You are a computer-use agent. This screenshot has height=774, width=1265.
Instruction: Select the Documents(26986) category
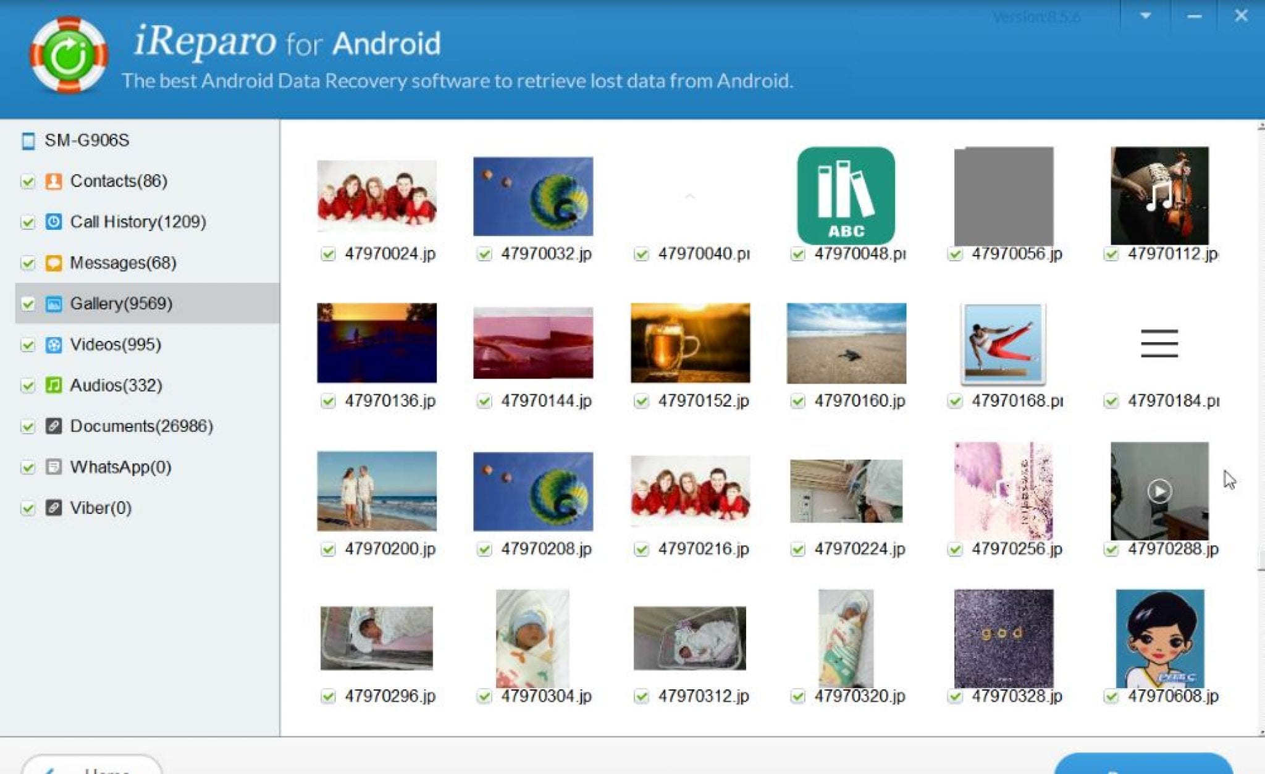point(141,426)
